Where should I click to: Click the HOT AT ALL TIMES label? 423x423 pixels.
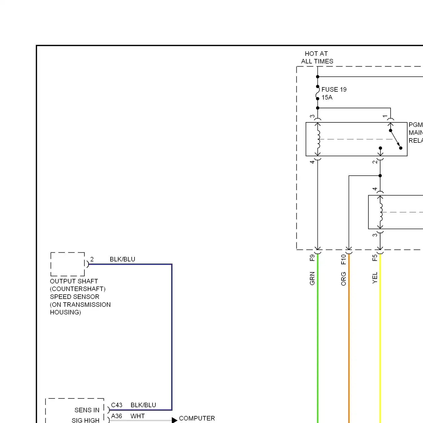point(317,57)
